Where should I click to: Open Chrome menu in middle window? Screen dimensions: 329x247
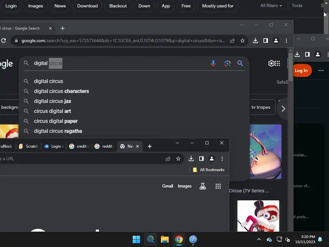(x=286, y=41)
